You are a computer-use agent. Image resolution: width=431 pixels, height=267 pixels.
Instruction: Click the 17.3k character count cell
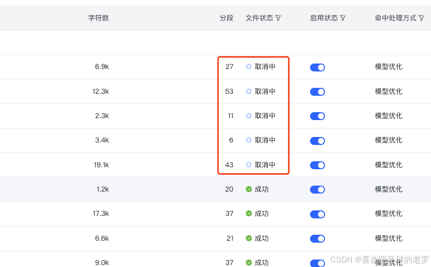pyautogui.click(x=101, y=213)
